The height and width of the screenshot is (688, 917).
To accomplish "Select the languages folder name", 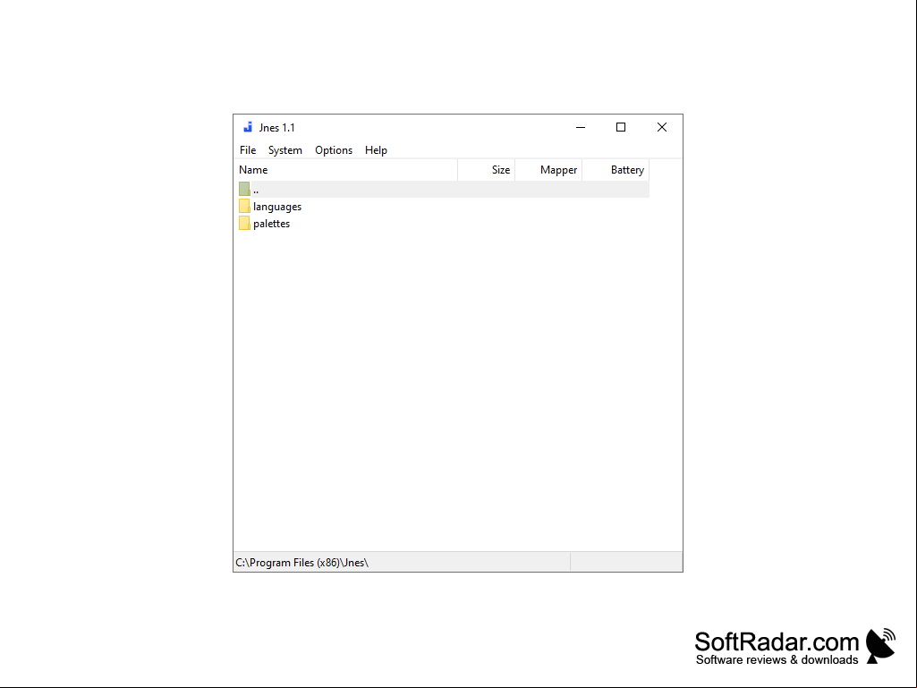I will point(277,207).
